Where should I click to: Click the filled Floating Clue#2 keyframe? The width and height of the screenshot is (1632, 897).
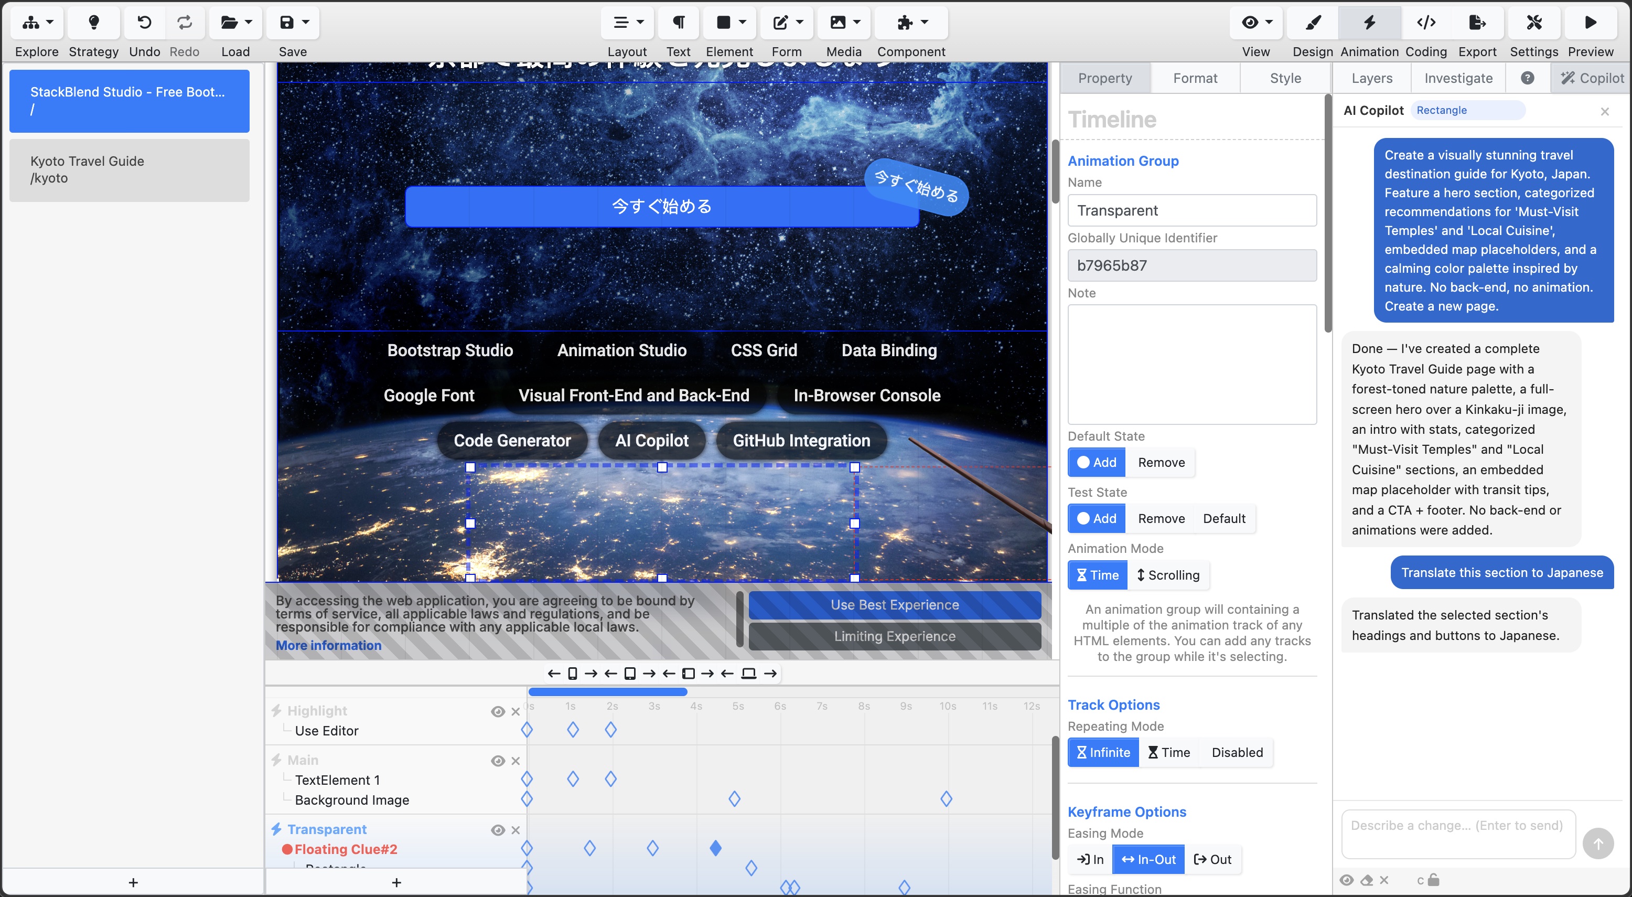click(715, 848)
